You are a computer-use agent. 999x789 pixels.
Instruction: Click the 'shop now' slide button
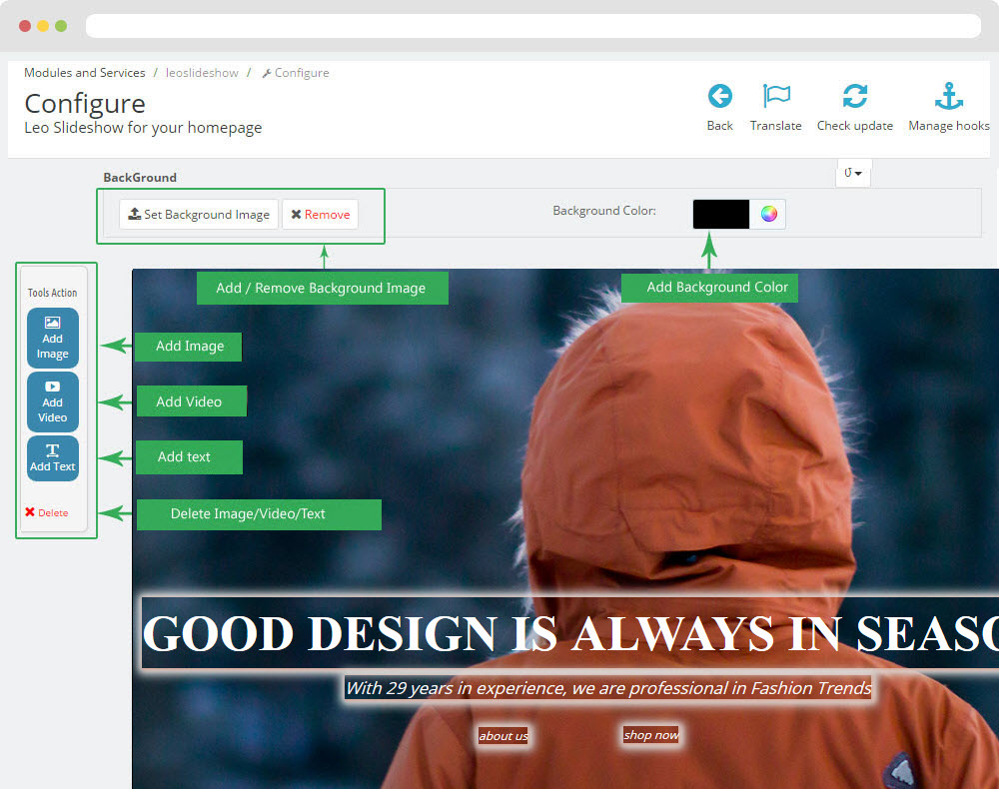[x=651, y=735]
